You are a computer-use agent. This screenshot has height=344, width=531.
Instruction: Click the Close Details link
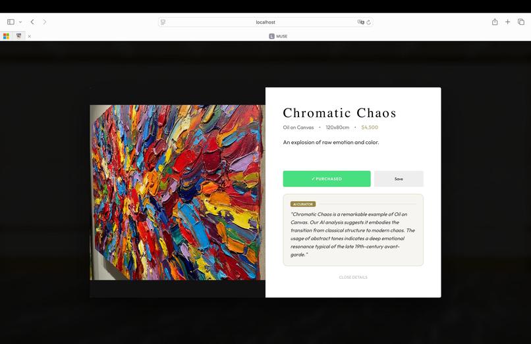tap(353, 278)
